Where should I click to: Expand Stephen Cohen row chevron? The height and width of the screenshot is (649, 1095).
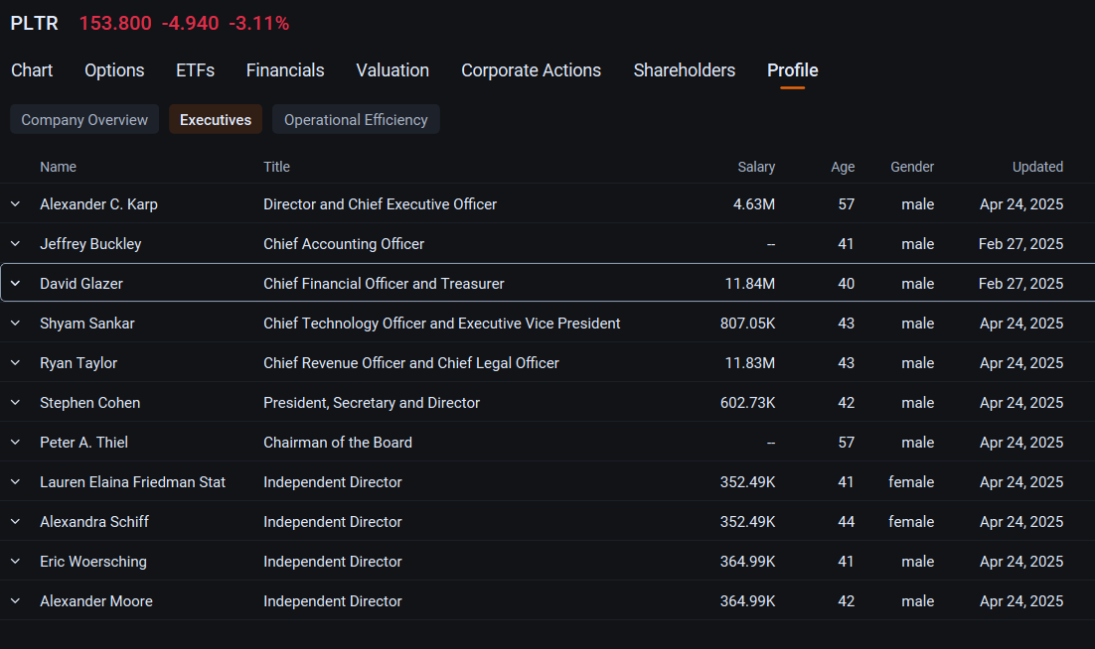pyautogui.click(x=15, y=403)
